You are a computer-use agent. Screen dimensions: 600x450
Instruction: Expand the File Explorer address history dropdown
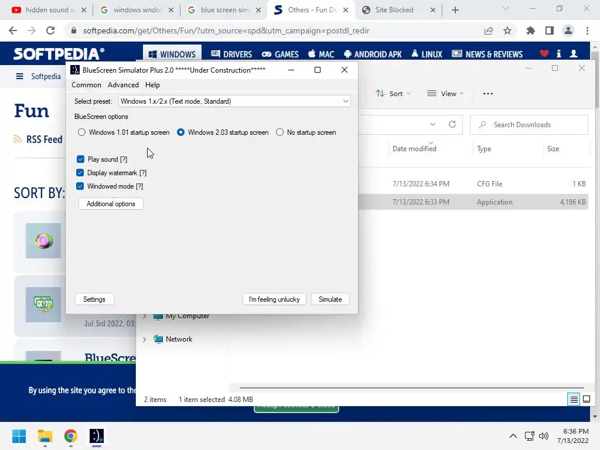click(x=433, y=124)
